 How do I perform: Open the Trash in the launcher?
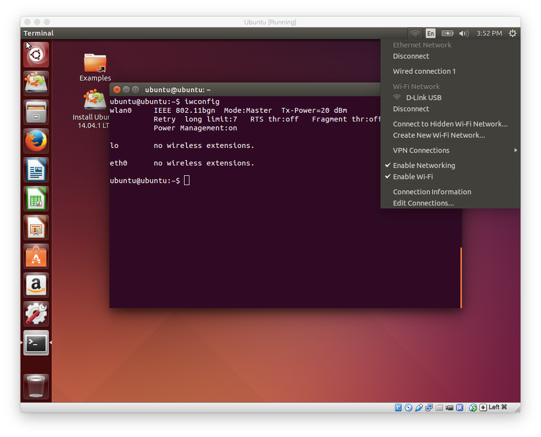click(x=36, y=386)
